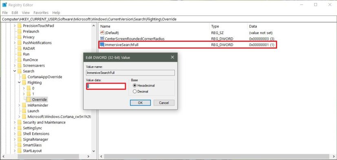Select the Launch folder icon
Image resolution: width=337 pixels, height=160 pixels.
tap(24, 111)
